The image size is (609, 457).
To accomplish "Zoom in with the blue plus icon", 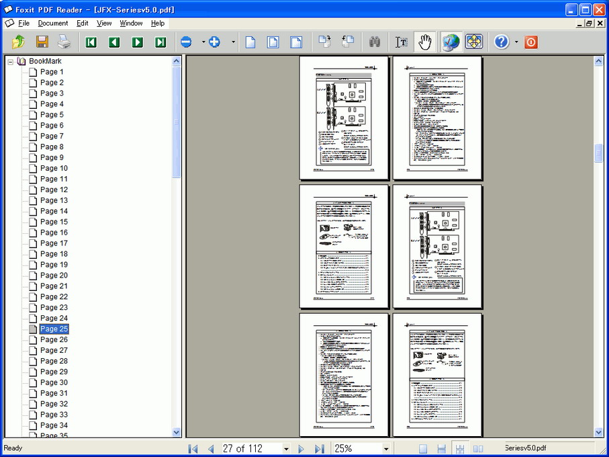I will [214, 42].
